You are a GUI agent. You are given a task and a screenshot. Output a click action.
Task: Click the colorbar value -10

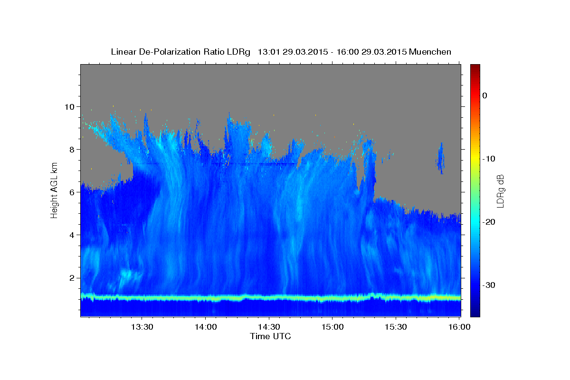[x=489, y=159]
